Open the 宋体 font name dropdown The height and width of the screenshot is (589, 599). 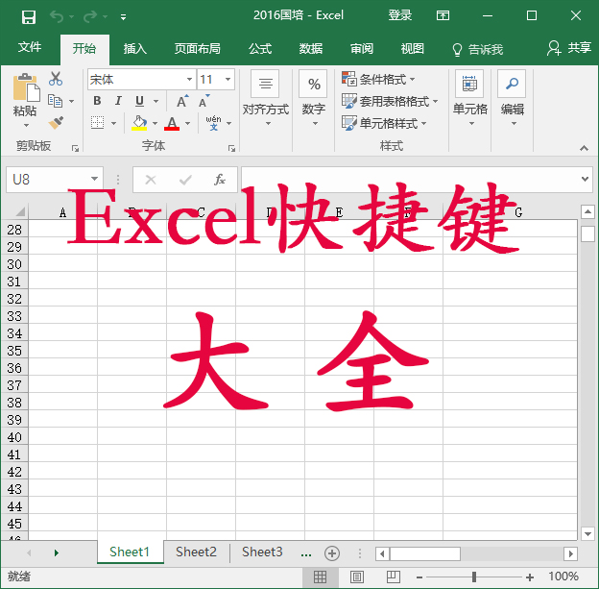189,80
